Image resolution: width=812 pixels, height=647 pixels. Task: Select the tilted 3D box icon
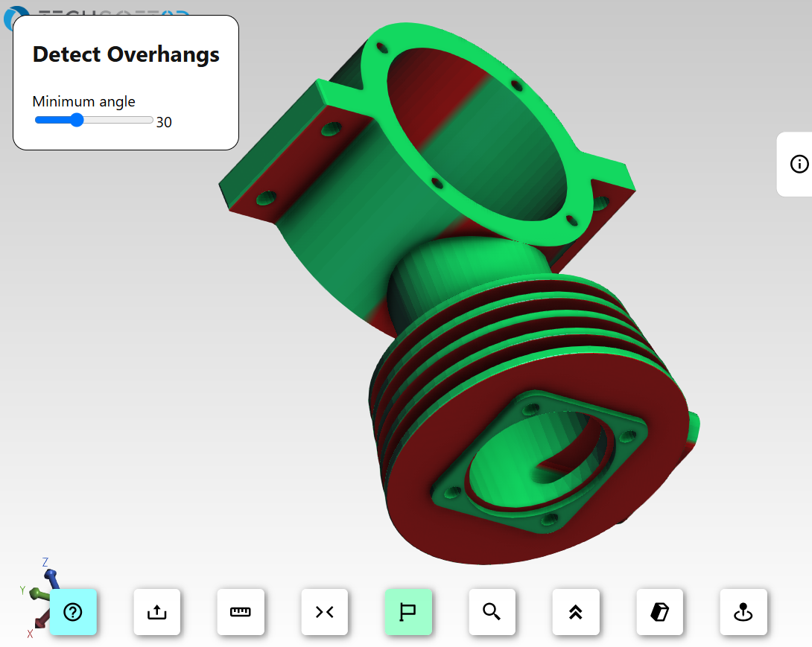(x=659, y=612)
